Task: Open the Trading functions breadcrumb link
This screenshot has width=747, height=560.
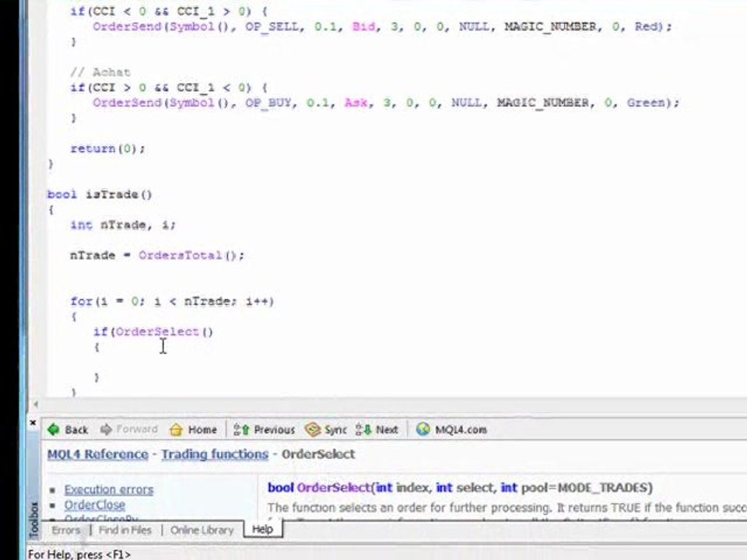Action: (215, 454)
